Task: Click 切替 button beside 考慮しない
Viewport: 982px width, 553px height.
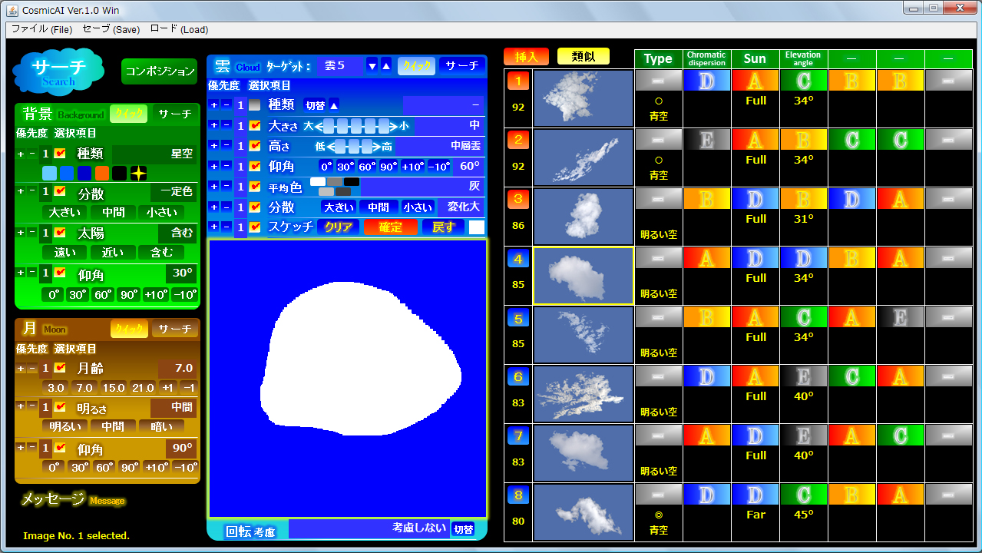Action: [463, 529]
